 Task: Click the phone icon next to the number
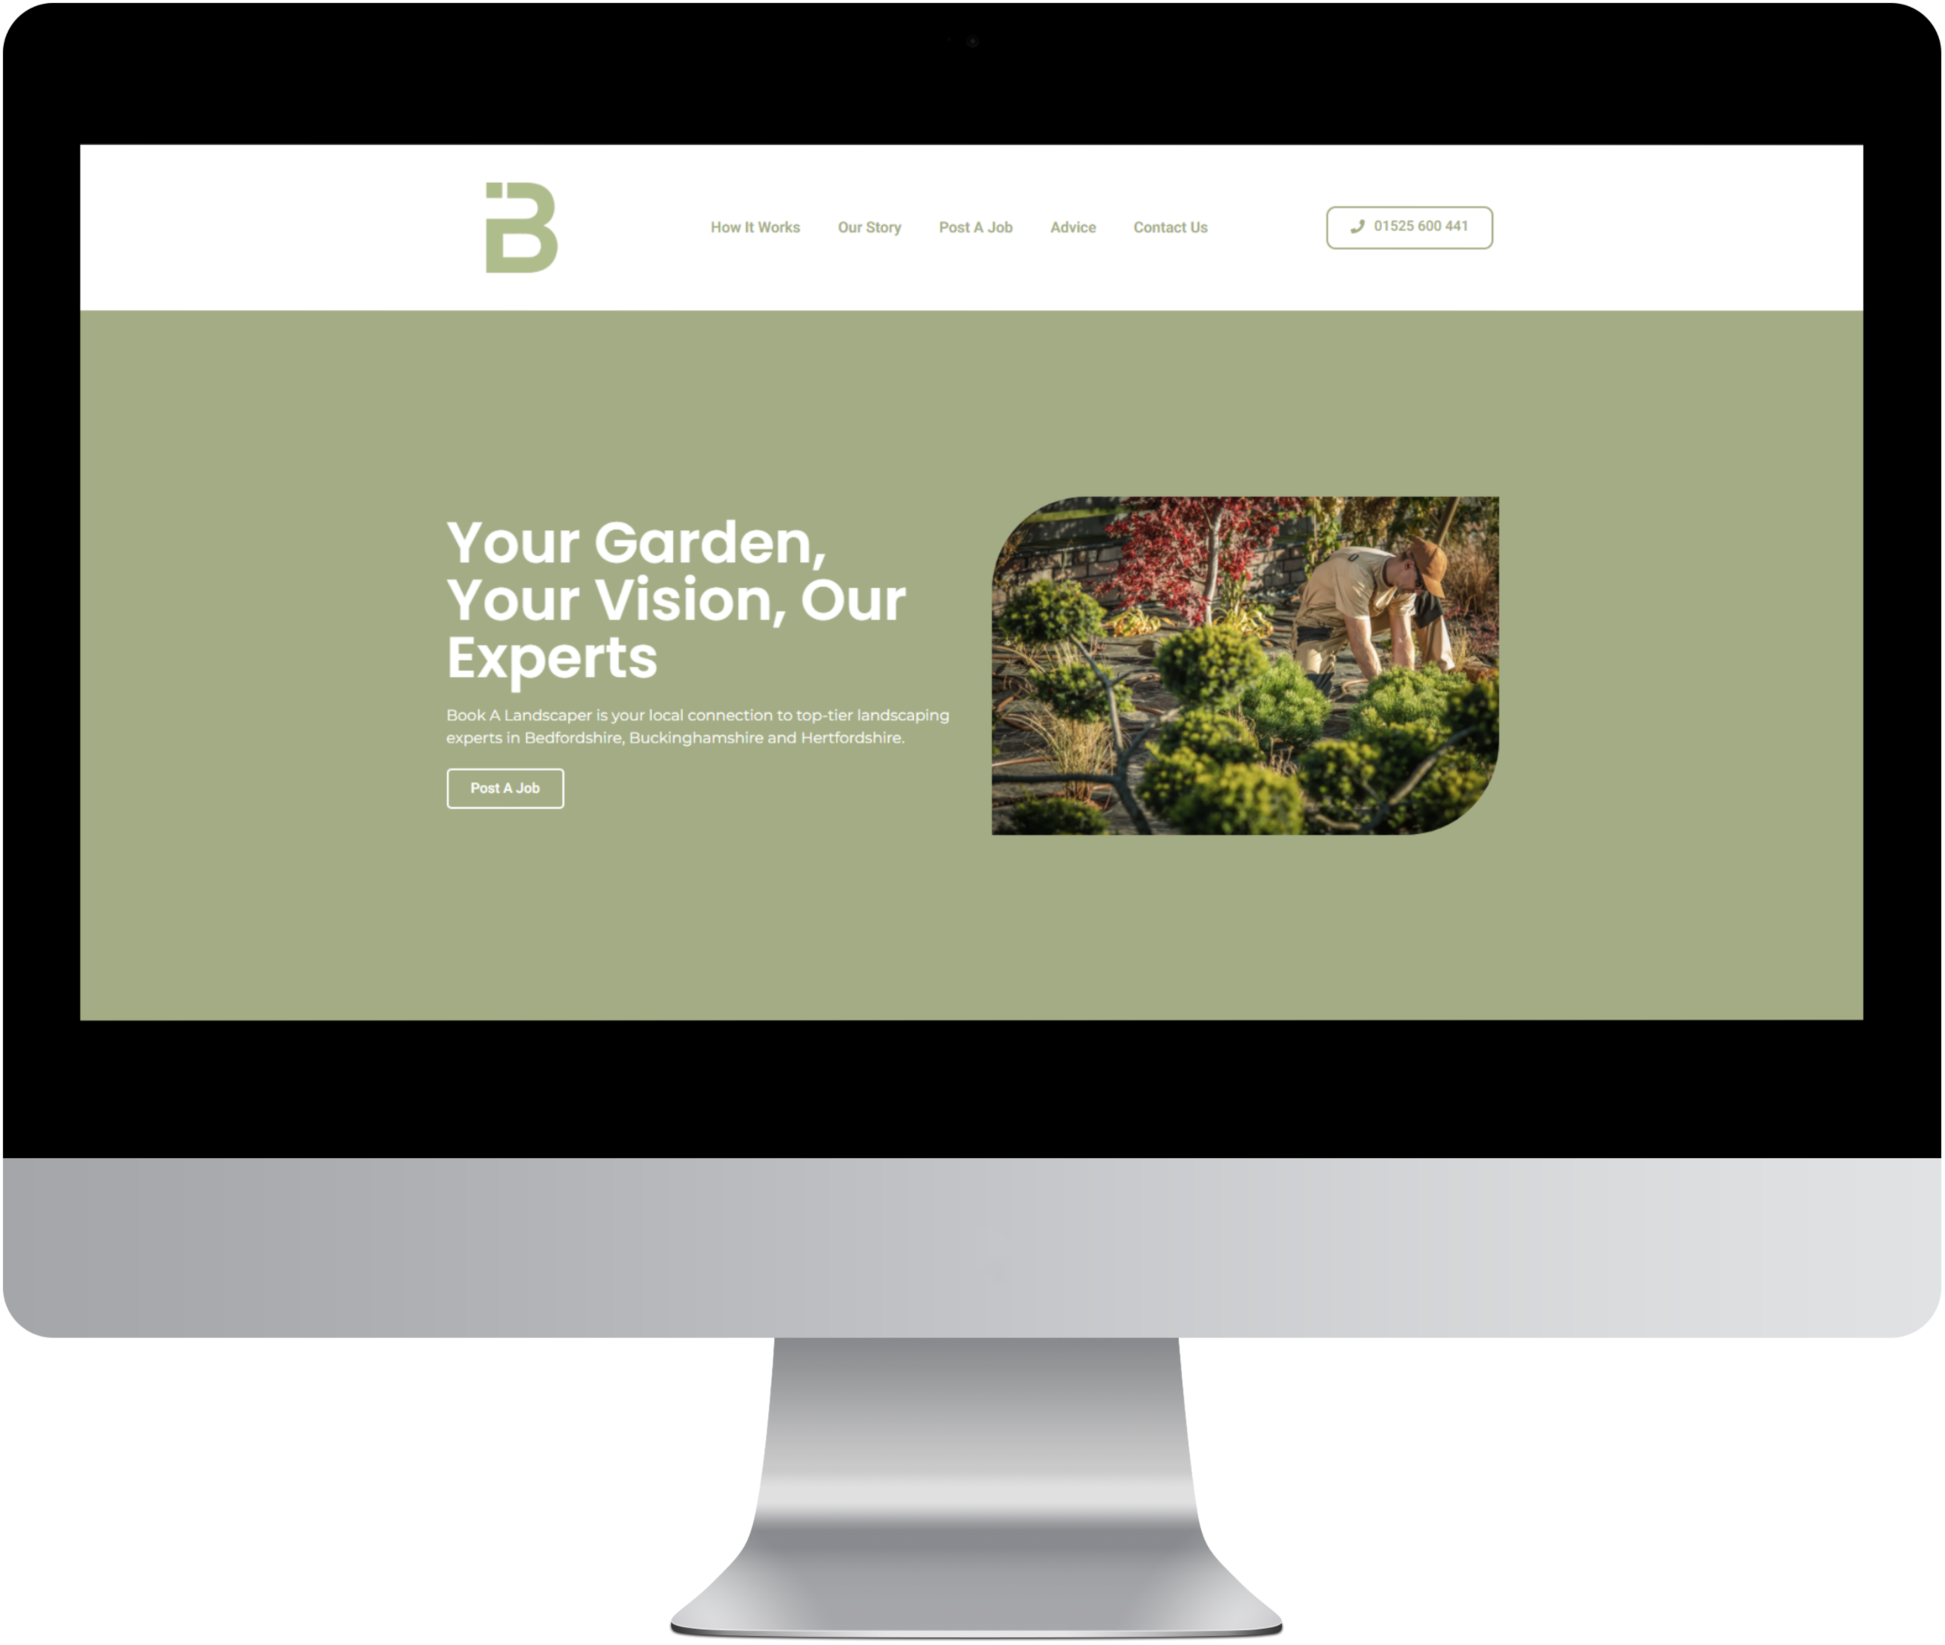pyautogui.click(x=1358, y=227)
